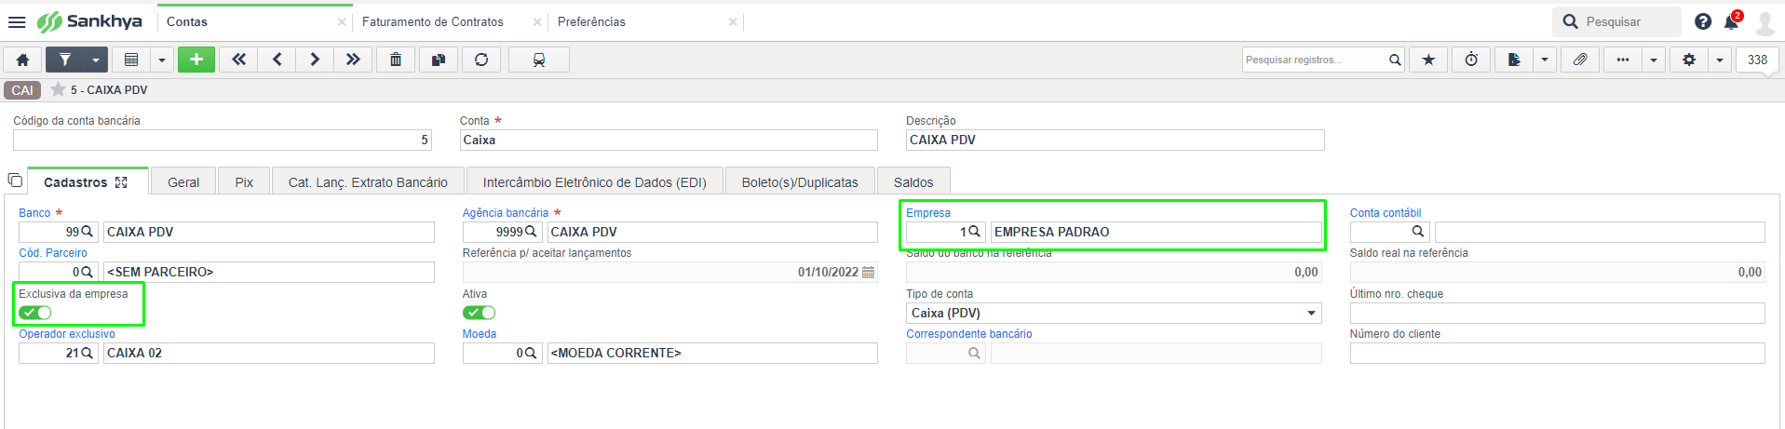Lookup Banco with its magnifier icon
Viewport: 1785px width, 429px height.
pyautogui.click(x=88, y=232)
